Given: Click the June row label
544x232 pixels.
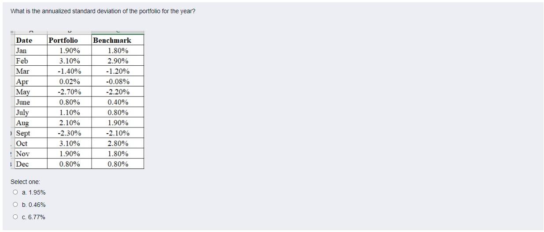Looking at the screenshot, I should click(23, 102).
